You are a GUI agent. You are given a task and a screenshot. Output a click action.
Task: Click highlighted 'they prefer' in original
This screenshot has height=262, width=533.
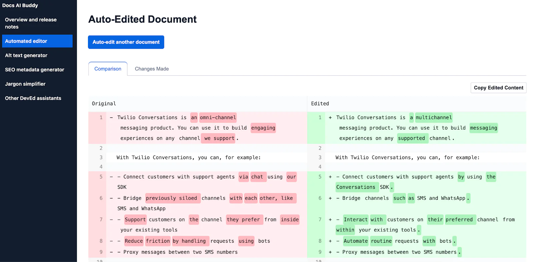coord(244,219)
